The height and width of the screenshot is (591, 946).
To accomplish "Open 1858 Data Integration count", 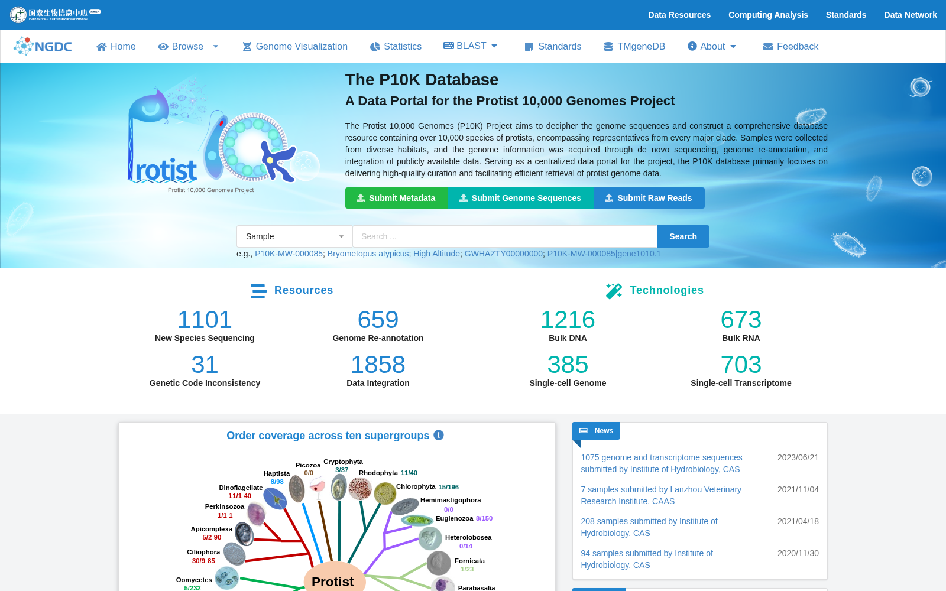I will click(378, 365).
